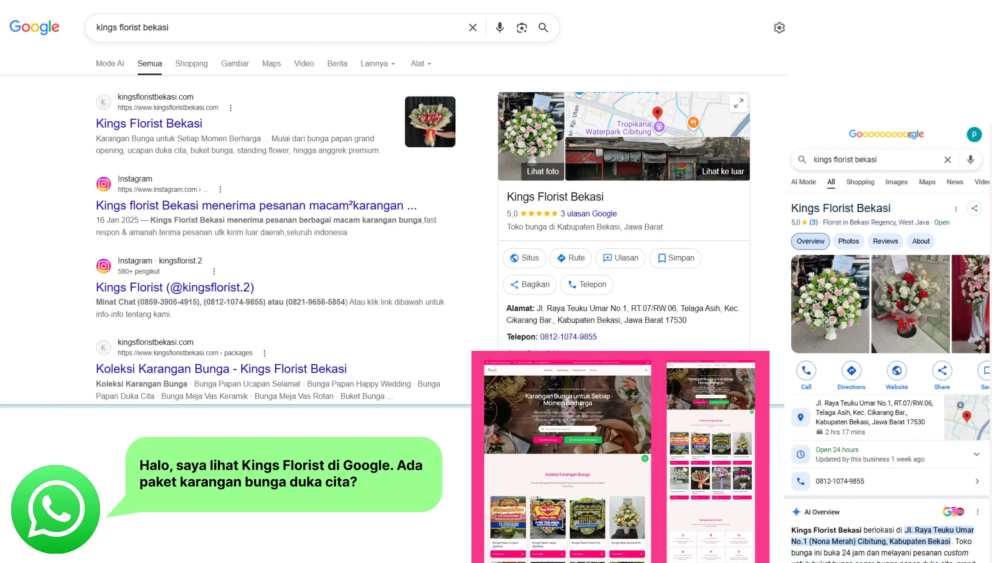Expand the Lainnya dropdown

[x=378, y=63]
